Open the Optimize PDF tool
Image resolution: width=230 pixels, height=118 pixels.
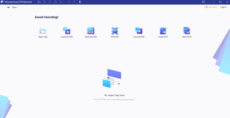[91, 31]
